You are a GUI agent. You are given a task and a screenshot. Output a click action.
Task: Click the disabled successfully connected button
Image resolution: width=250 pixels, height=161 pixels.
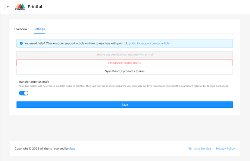[125, 55]
